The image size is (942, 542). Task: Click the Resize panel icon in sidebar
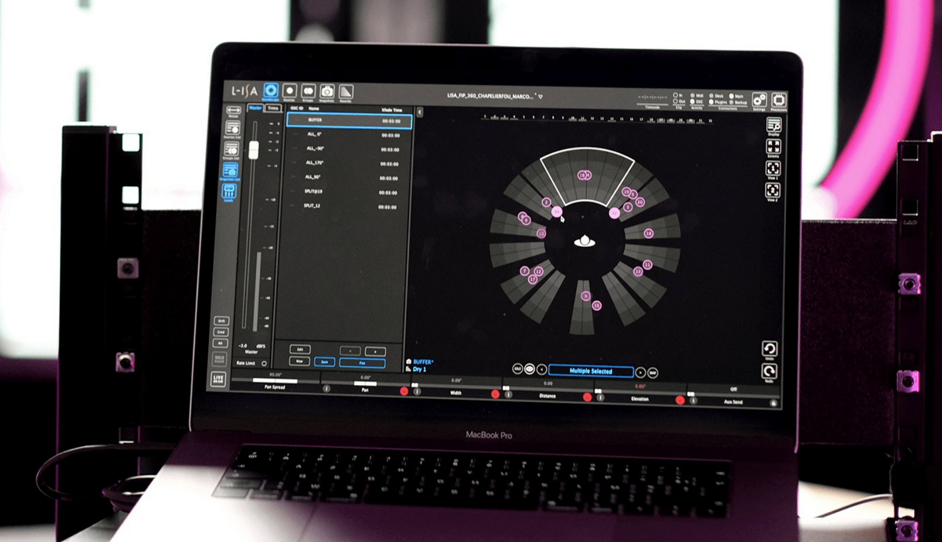coord(233,110)
